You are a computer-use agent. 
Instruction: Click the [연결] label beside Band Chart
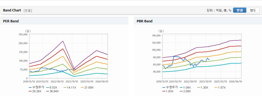click(x=28, y=11)
